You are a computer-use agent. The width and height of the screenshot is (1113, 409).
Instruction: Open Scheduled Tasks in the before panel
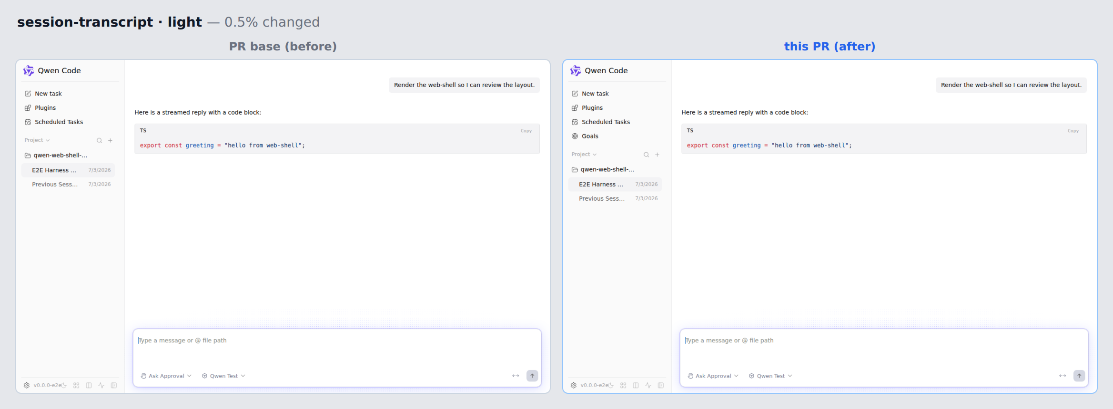[70, 122]
